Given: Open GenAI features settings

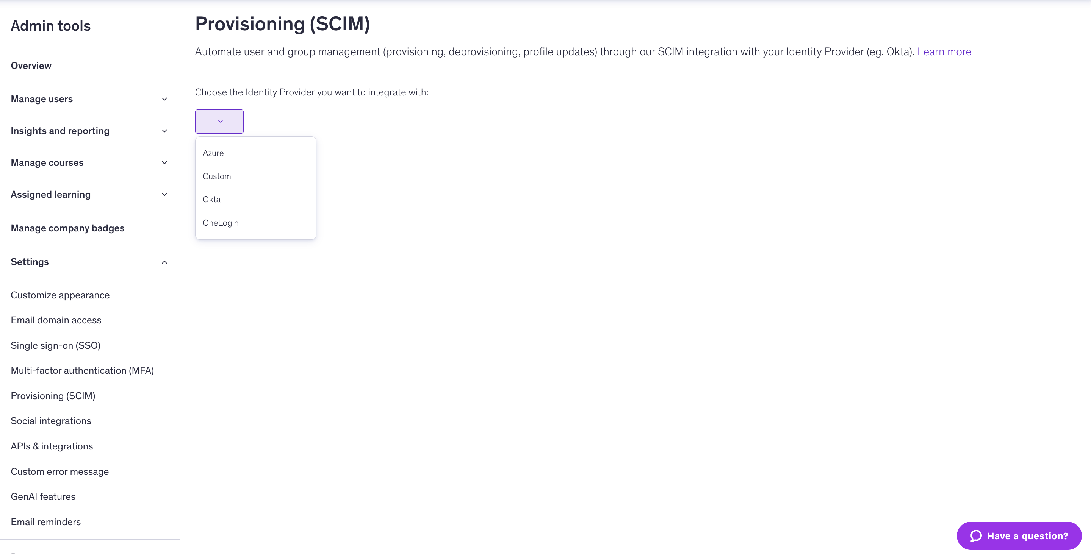Looking at the screenshot, I should [43, 496].
